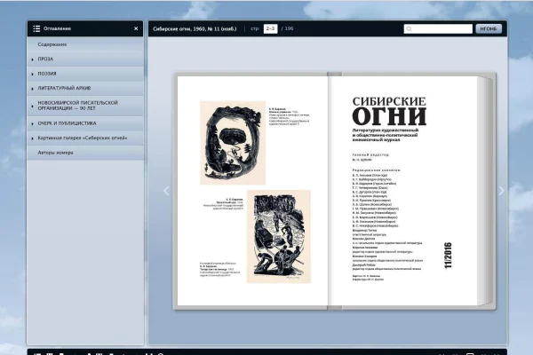The width and height of the screenshot is (533, 355).
Task: Expand the ПРОЗА section
Action: tap(85, 59)
